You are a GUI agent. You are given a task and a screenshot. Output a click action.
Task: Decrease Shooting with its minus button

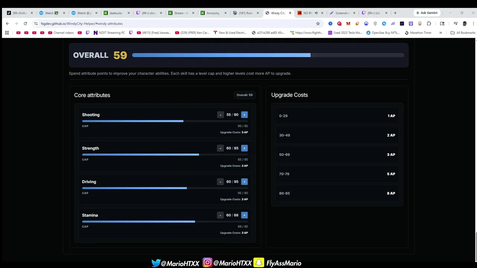(x=220, y=115)
